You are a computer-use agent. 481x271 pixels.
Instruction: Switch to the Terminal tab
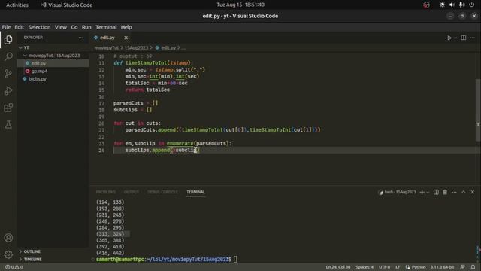point(195,192)
